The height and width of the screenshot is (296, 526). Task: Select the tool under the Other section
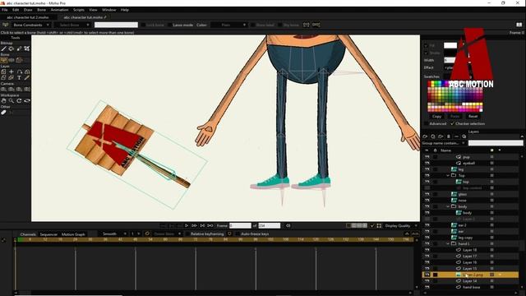click(x=4, y=113)
